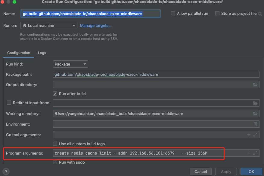Enable Redirect input from checkbox
Screen dimensions: 264x176
point(9,103)
